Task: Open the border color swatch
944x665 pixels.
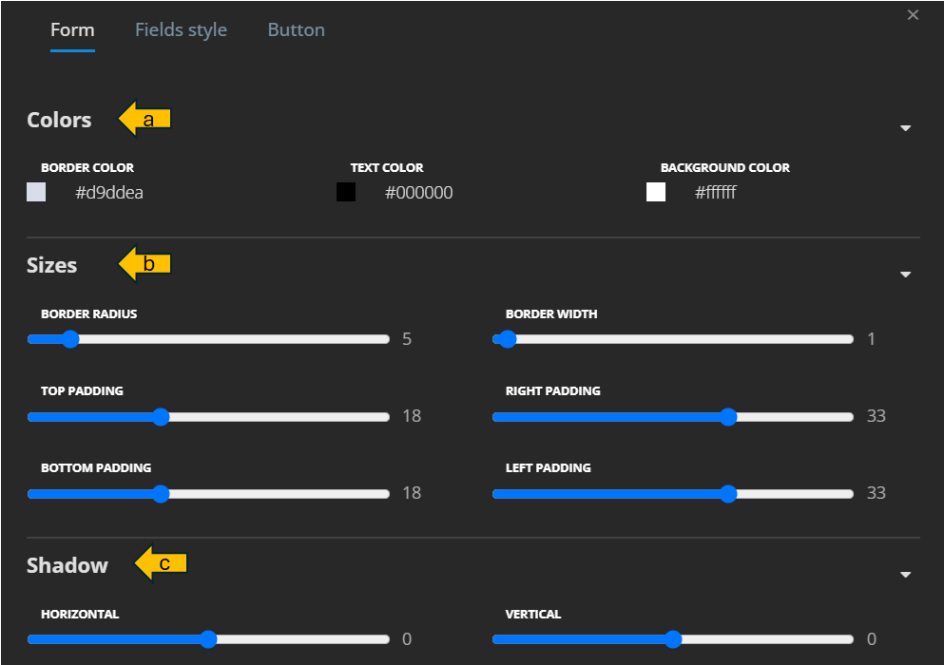Action: (36, 193)
